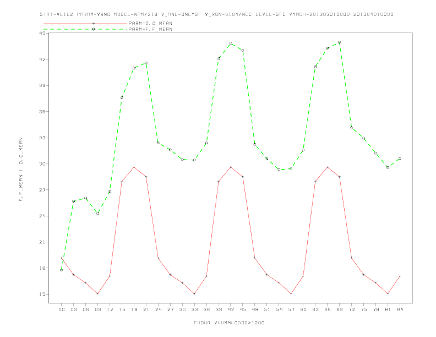Click red O.O_MEAN plus marker at hour 81
Viewport: 436px width, 337px height.
[388, 293]
